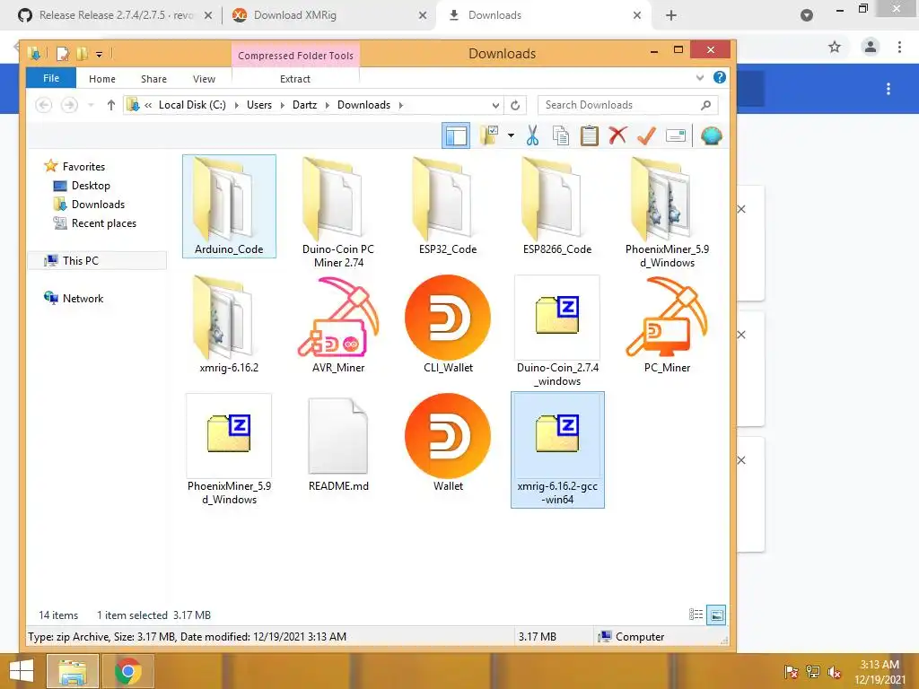Select the Duino-Coin_2.7.4_windows zip archive
The image size is (919, 689).
pyautogui.click(x=556, y=331)
